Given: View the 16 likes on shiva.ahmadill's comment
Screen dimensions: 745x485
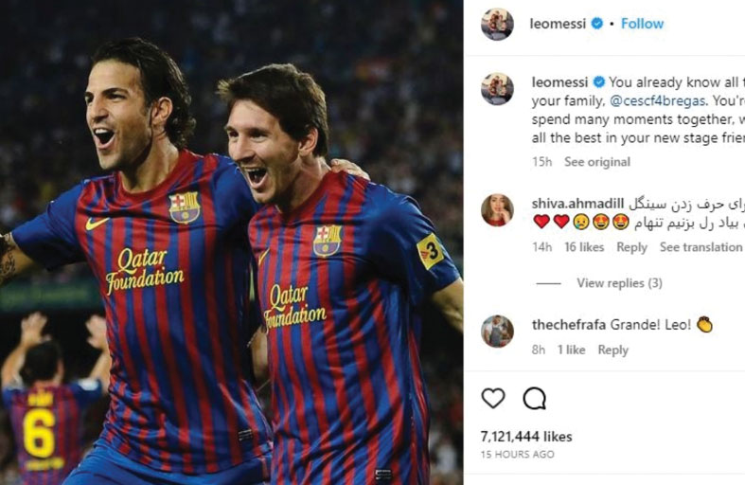Looking at the screenshot, I should tap(584, 247).
